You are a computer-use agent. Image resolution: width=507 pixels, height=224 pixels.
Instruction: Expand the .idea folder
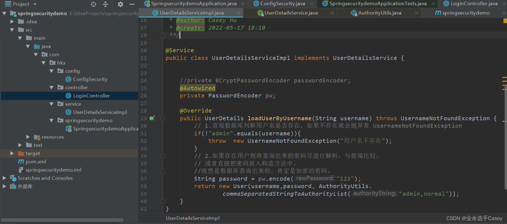[12, 21]
